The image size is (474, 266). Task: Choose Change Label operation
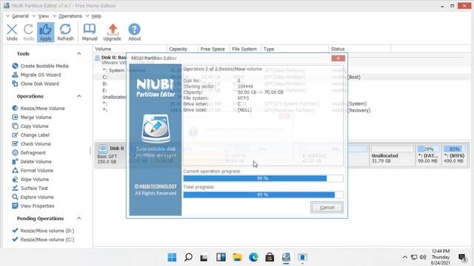point(30,134)
